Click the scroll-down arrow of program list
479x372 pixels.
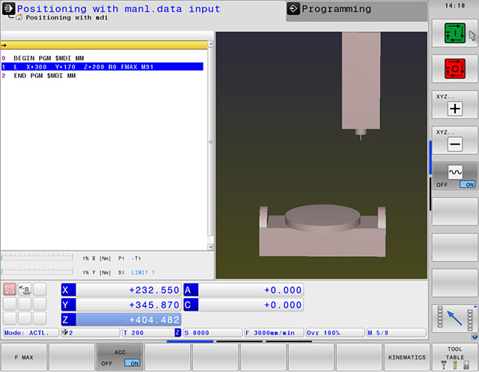pyautogui.click(x=210, y=246)
